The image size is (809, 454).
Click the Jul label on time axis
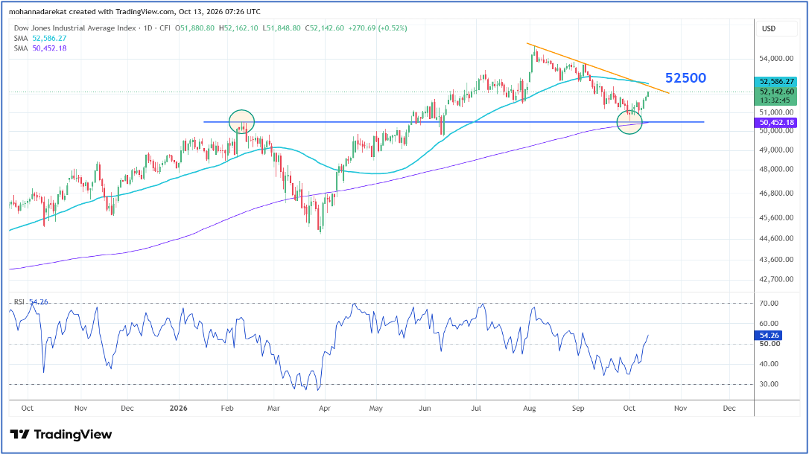click(476, 408)
